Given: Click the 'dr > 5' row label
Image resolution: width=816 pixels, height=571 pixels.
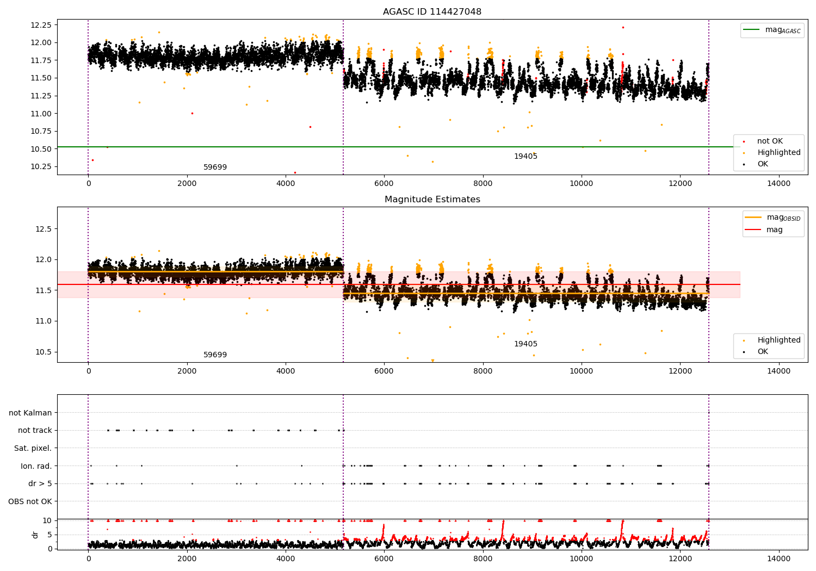Looking at the screenshot, I should tap(40, 484).
